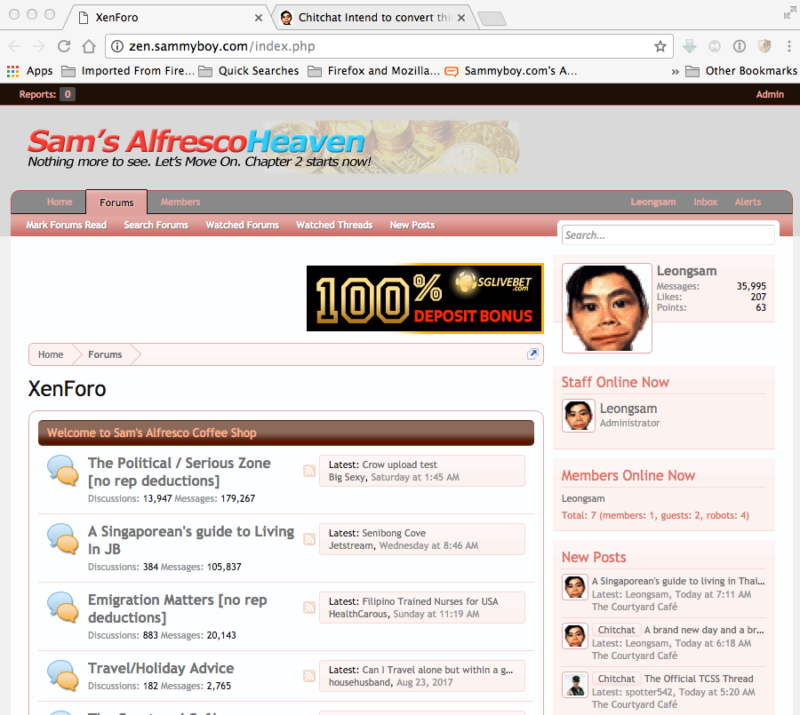The image size is (800, 715).
Task: Close the XenForo browser tab
Action: tap(259, 18)
